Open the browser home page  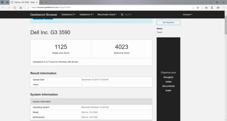tap(21, 8)
